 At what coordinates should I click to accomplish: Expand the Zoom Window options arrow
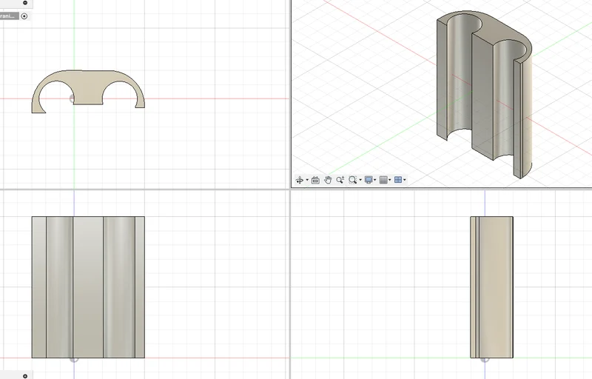click(x=360, y=180)
